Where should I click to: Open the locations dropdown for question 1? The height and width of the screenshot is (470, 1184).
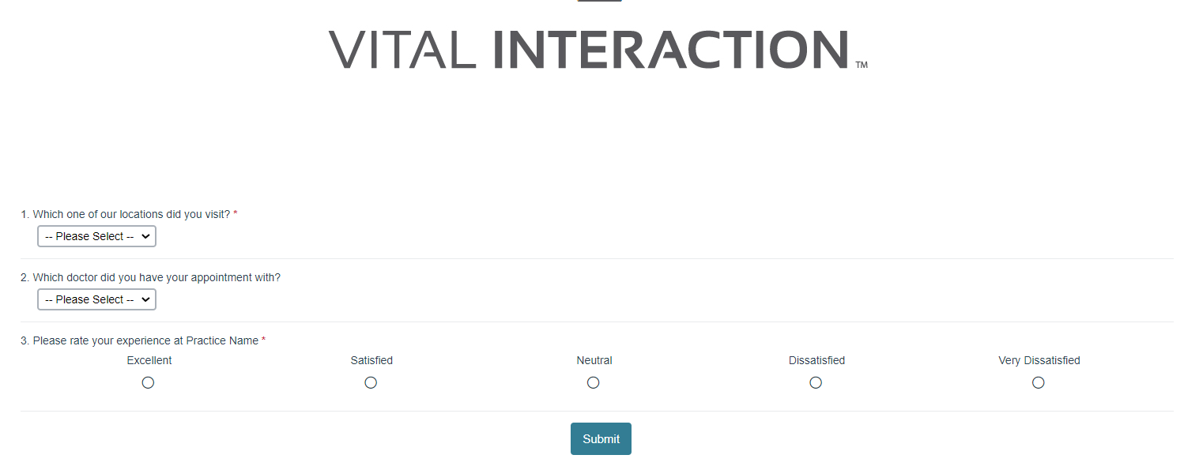[x=96, y=235]
